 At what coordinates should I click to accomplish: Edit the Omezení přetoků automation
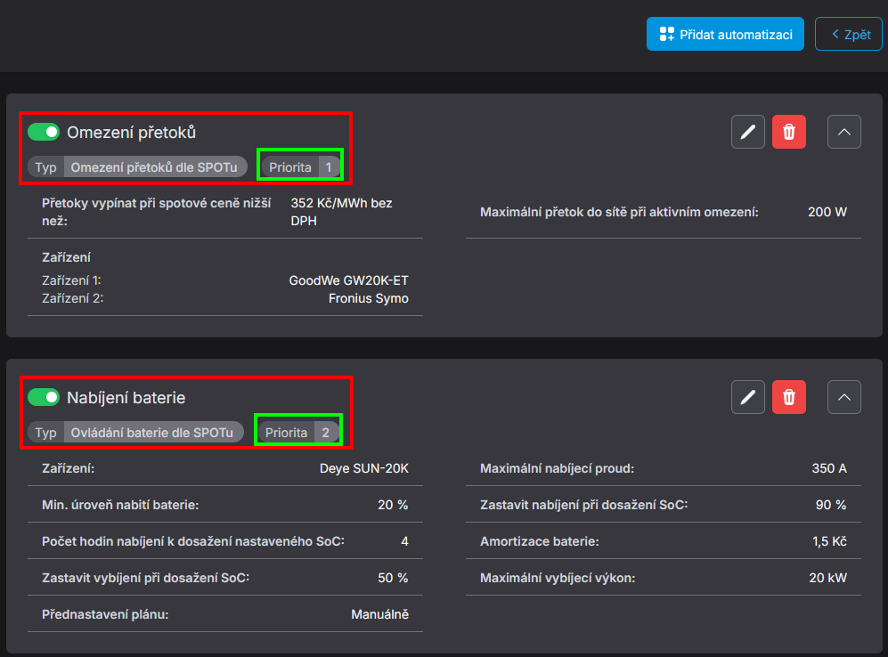tap(748, 133)
